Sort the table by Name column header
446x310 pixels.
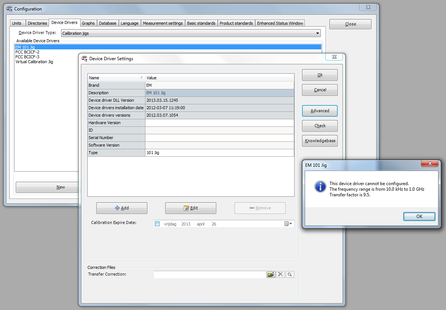pyautogui.click(x=115, y=78)
